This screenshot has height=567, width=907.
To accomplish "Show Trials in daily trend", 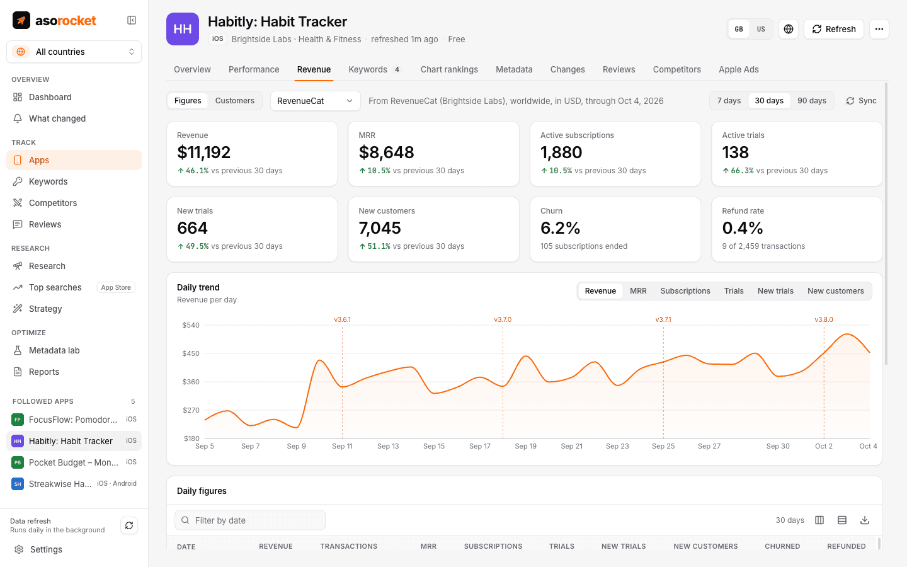I will coord(734,291).
